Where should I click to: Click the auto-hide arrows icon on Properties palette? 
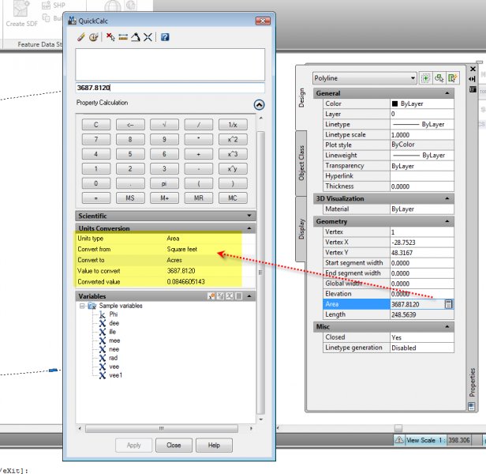pyautogui.click(x=473, y=79)
